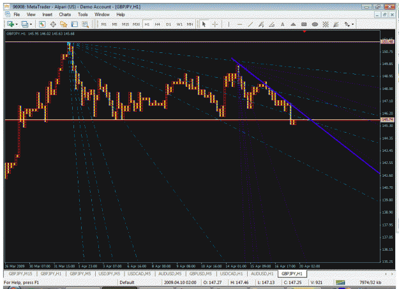
Task: Select the Gann Grid tool
Action: pyautogui.click(x=326, y=24)
